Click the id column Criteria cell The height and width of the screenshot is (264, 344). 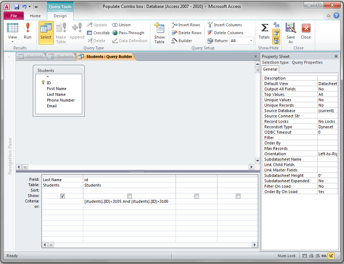click(x=129, y=201)
